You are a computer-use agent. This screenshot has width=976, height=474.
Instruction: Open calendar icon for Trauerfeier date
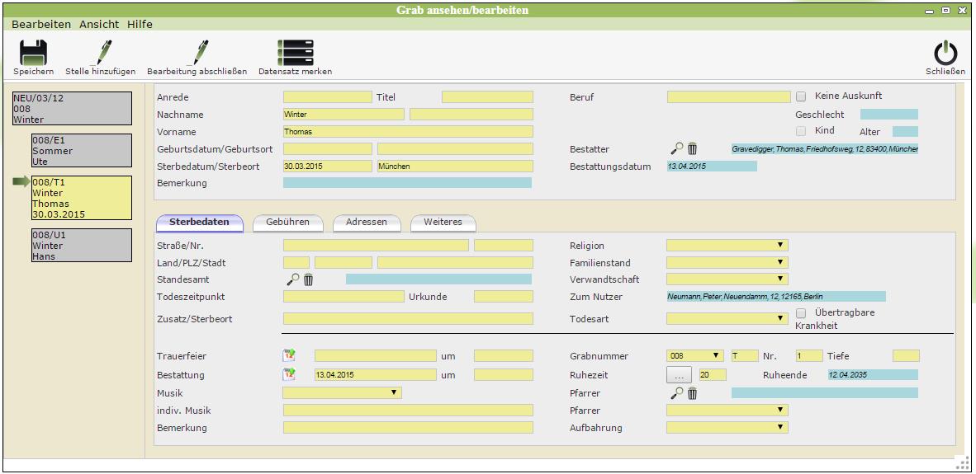[x=289, y=356]
